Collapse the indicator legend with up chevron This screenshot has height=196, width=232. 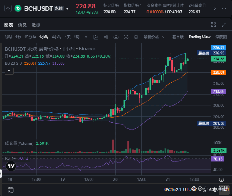9,71
